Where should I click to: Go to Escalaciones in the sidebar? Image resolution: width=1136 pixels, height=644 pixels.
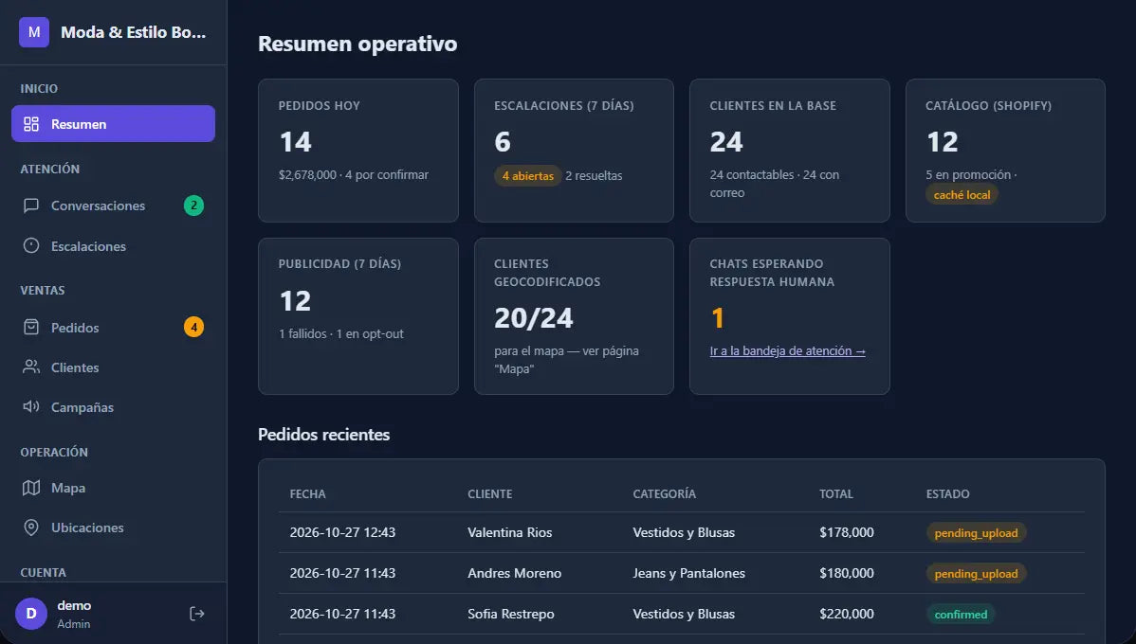(x=113, y=246)
